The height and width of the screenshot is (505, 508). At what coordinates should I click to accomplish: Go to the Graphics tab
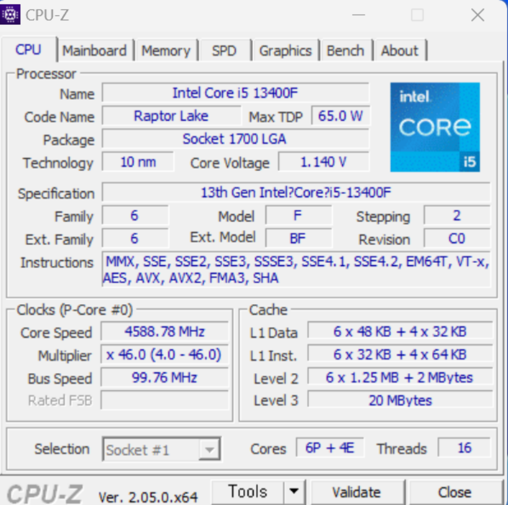coord(285,51)
